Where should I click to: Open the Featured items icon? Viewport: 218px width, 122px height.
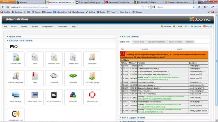[x=54, y=59]
